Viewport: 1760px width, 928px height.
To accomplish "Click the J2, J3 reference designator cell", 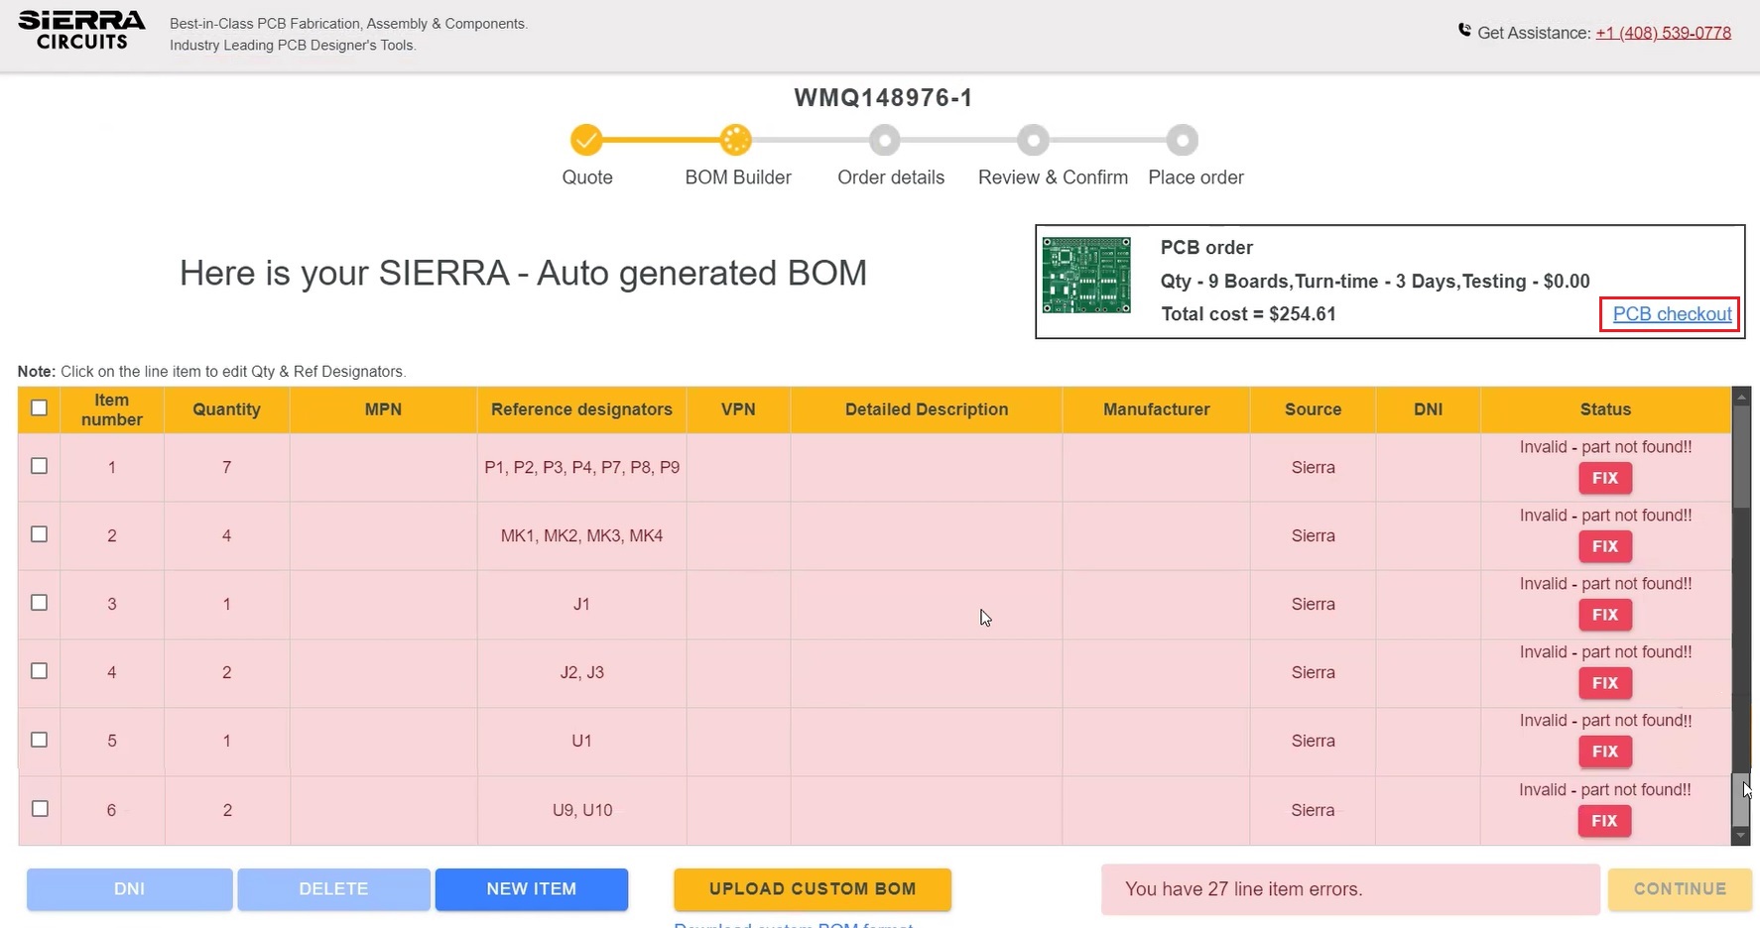I will pyautogui.click(x=581, y=672).
